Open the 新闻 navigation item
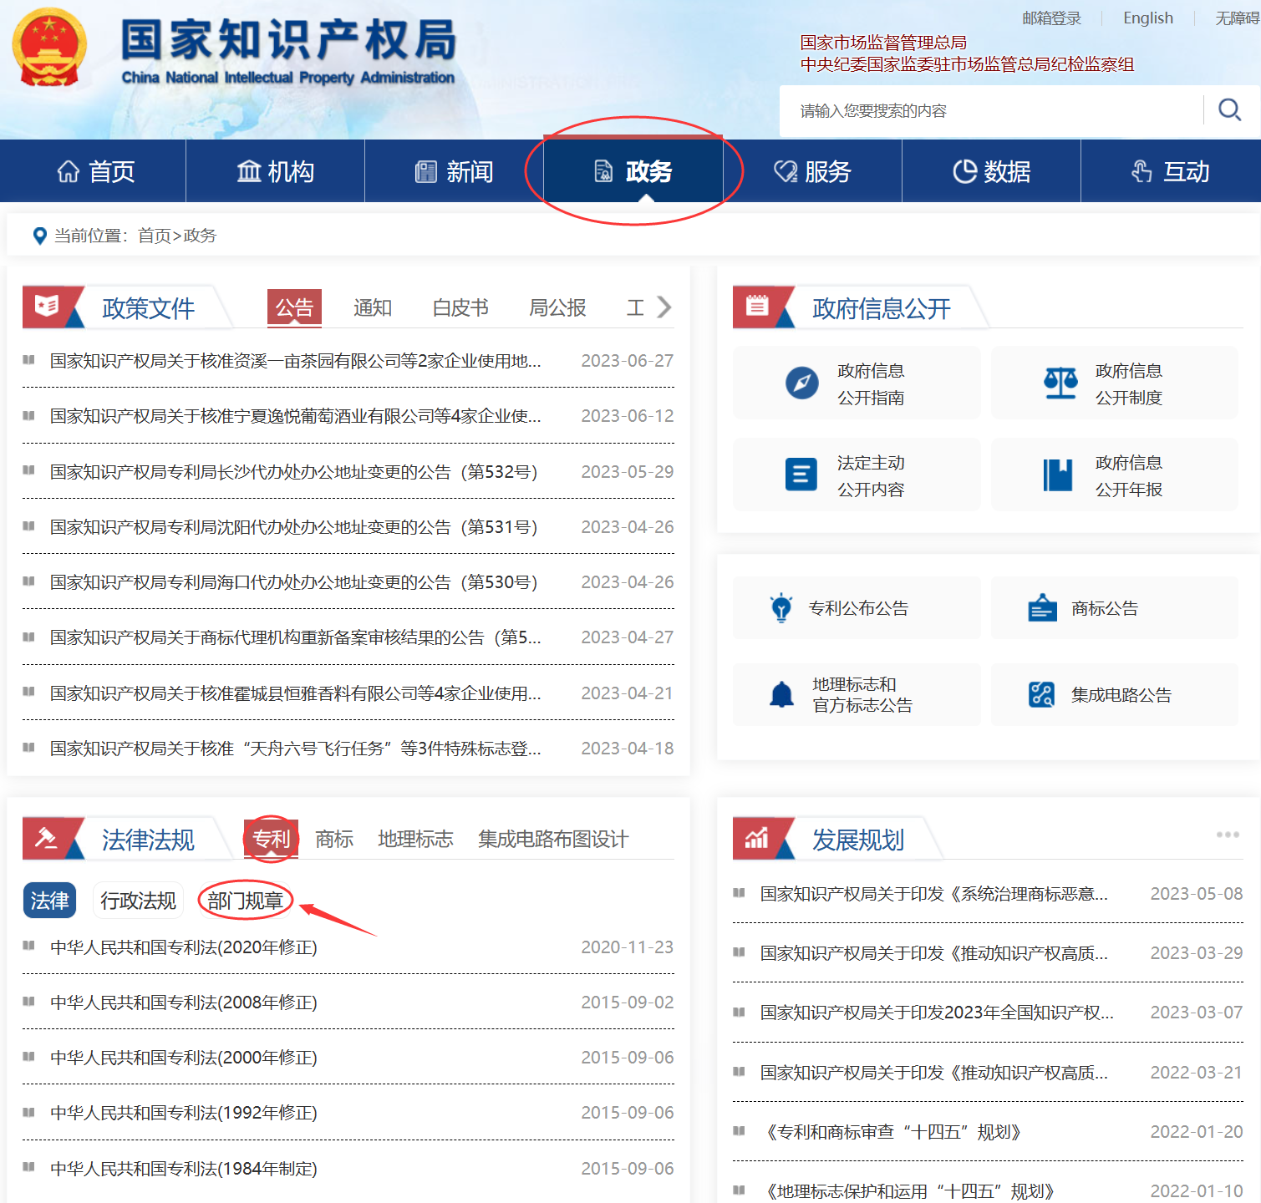This screenshot has width=1261, height=1203. (x=454, y=171)
